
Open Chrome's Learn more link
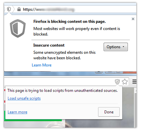tap(18, 112)
